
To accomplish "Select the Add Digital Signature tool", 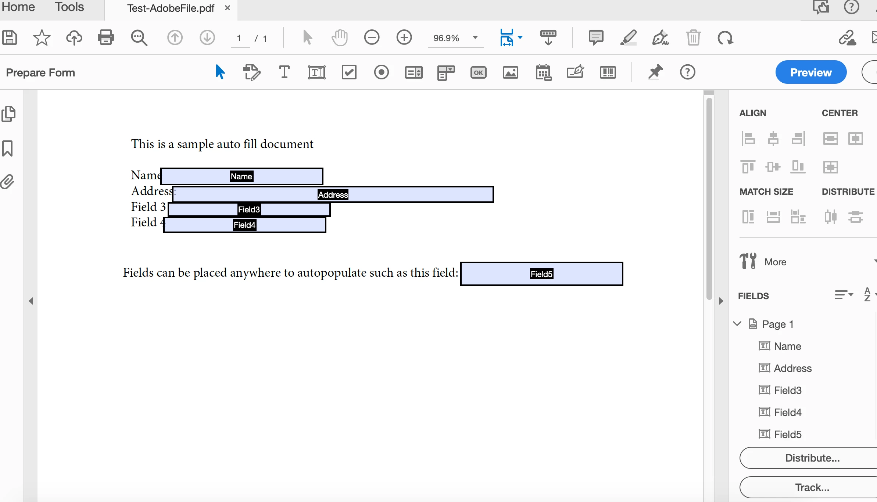I will click(575, 72).
